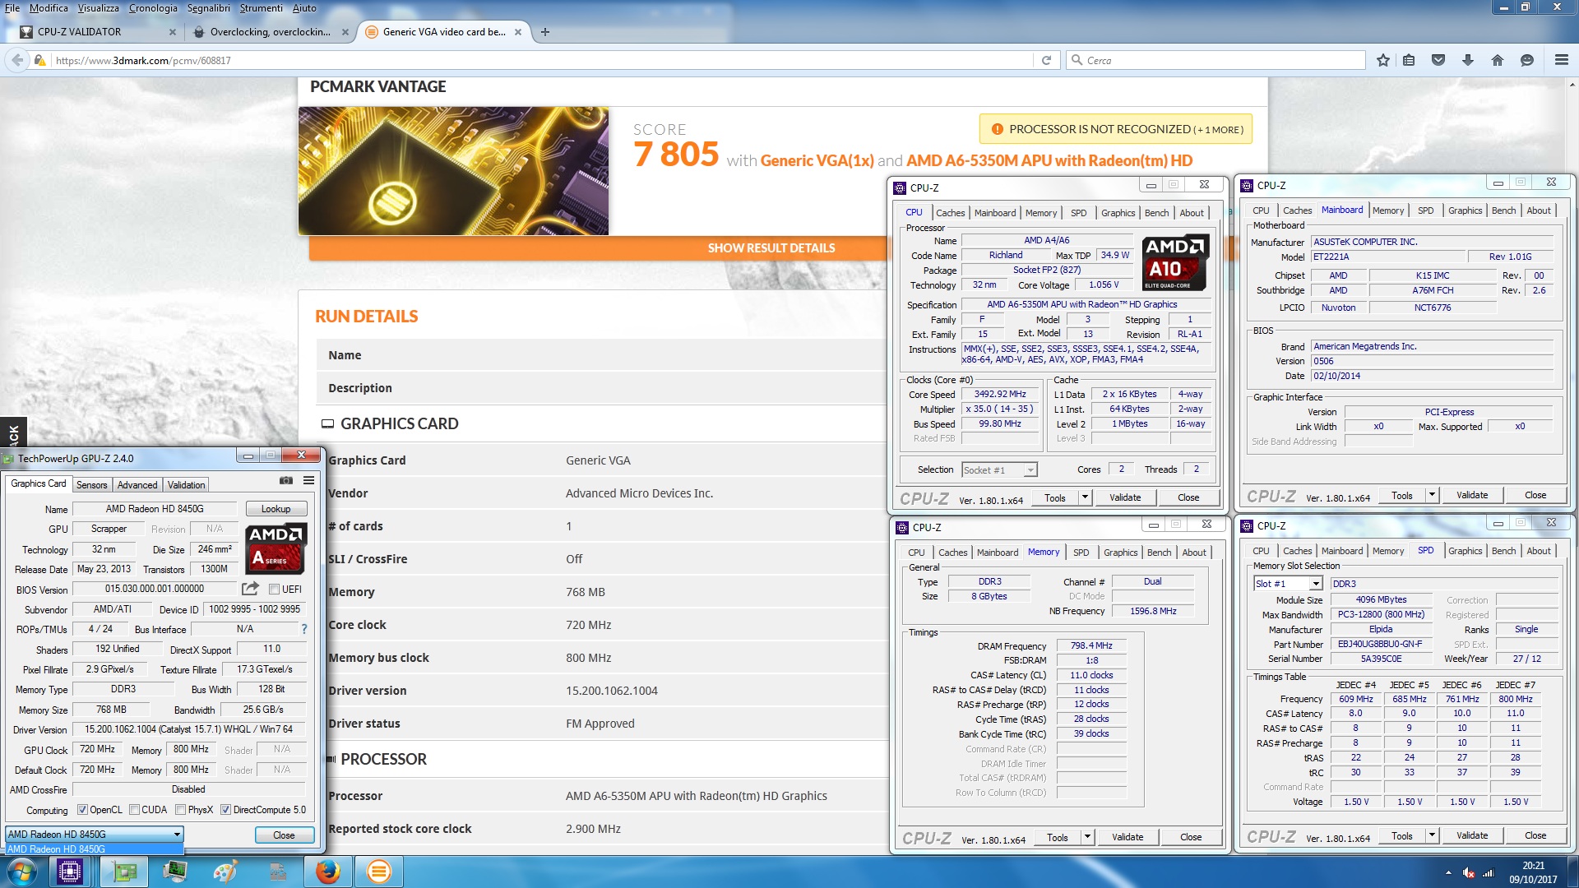Toggle PhysX checkbox in GPU-Z

coord(180,810)
